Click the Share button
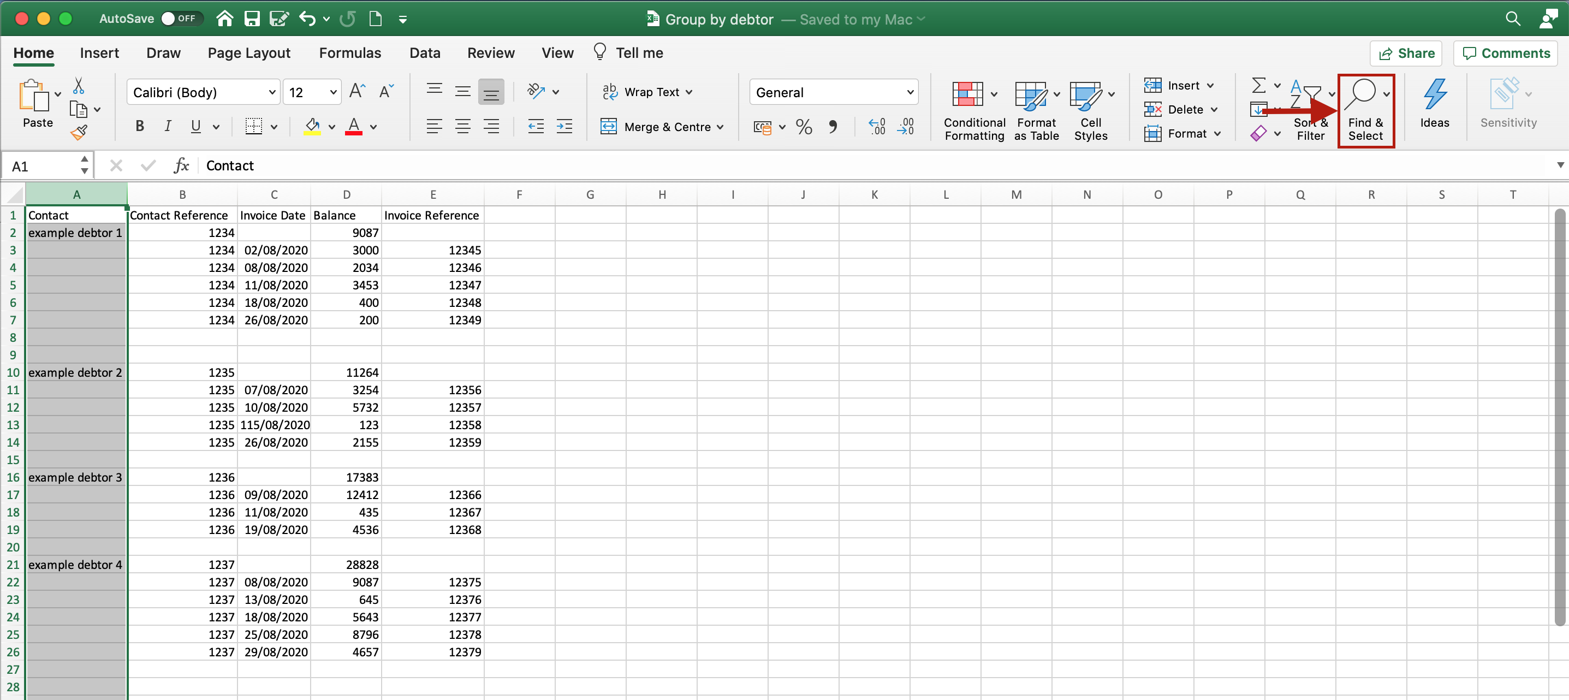Image resolution: width=1569 pixels, height=700 pixels. click(x=1405, y=53)
